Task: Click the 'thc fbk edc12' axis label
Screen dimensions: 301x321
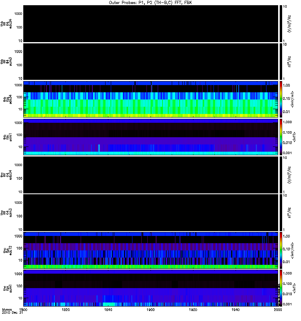Action: click(8, 250)
